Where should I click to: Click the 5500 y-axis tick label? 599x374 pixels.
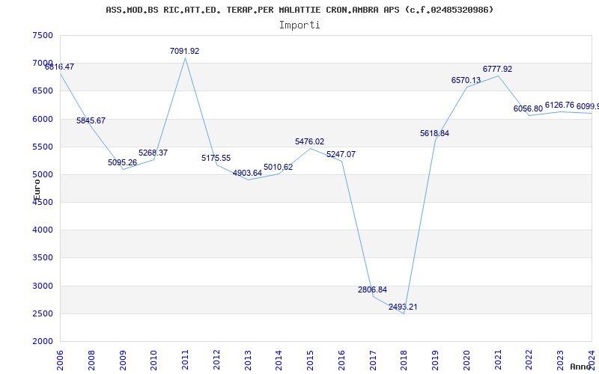[x=43, y=147]
